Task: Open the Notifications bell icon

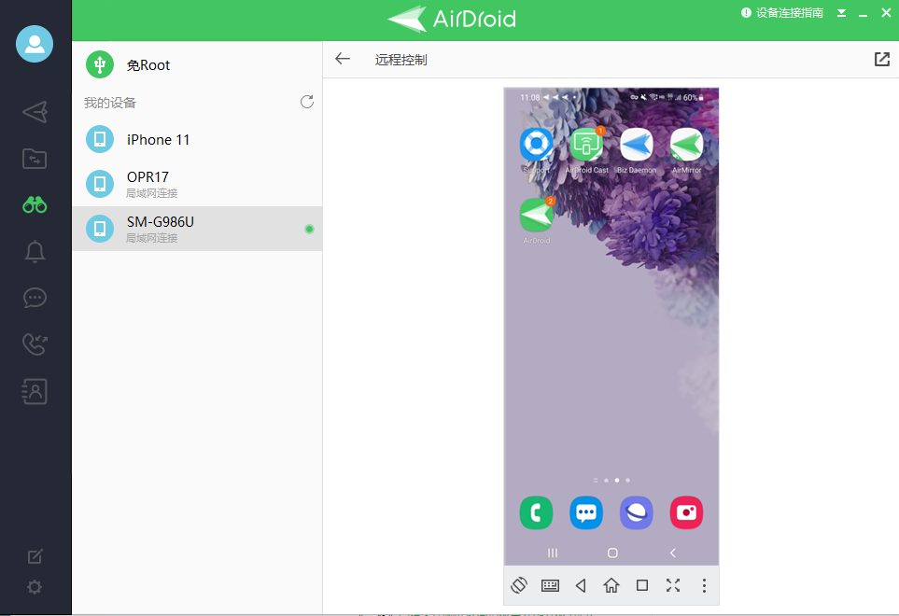Action: (x=35, y=252)
